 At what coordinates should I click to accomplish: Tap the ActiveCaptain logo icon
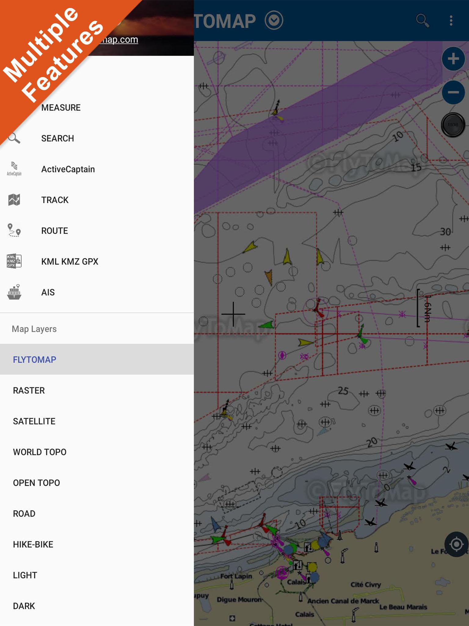(14, 169)
